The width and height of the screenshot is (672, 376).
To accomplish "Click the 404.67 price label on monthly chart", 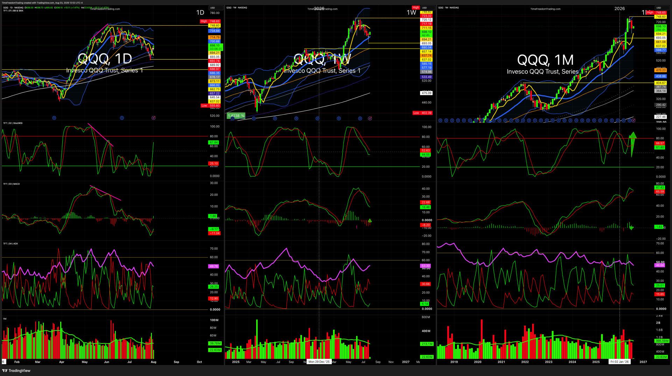I will coord(661,83).
